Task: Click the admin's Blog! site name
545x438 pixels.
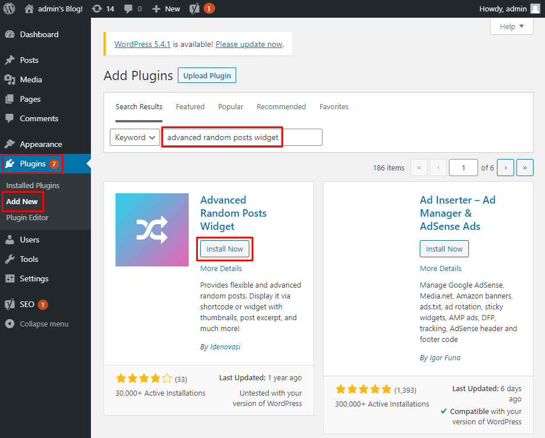Action: 61,9
